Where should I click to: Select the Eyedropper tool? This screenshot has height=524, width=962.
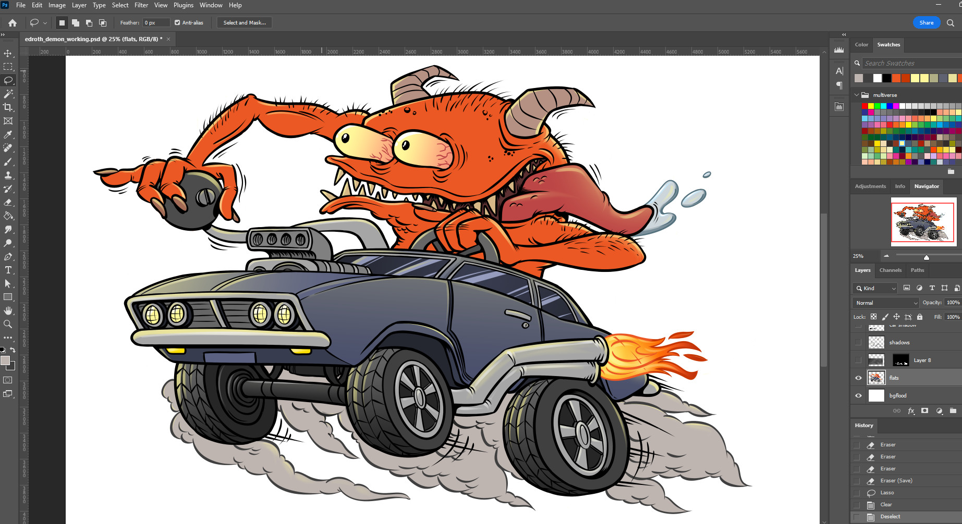[8, 134]
